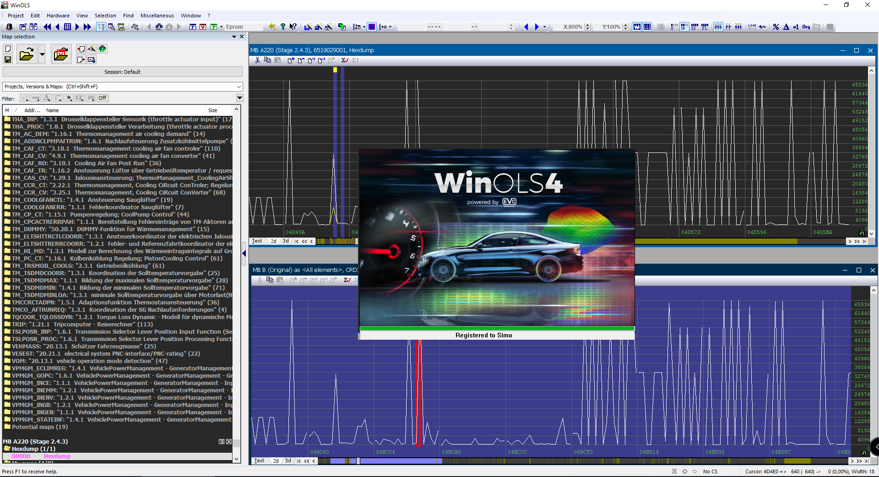This screenshot has height=477, width=879.
Task: Increase X zoom with stepper arrow
Action: [588, 25]
